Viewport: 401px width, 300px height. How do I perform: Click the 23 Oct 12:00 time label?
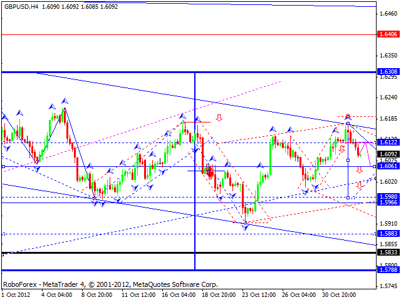[x=259, y=294]
